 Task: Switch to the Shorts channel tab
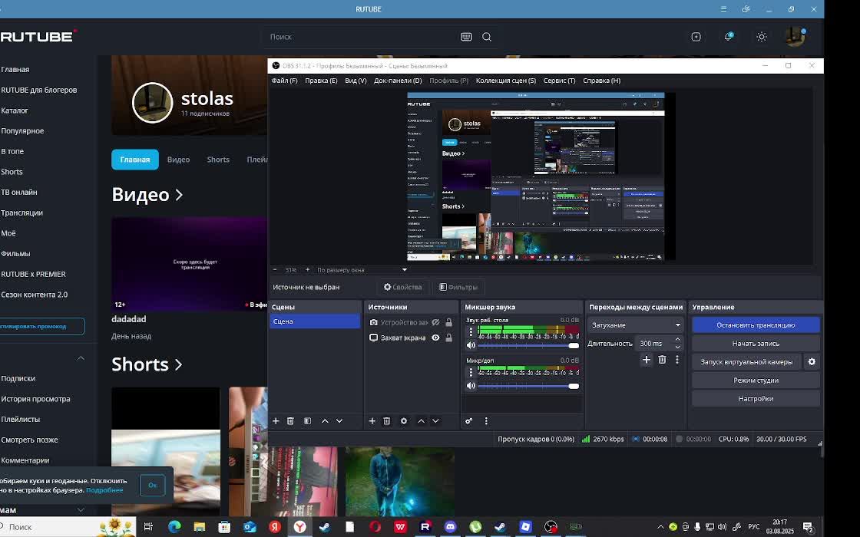coord(218,160)
